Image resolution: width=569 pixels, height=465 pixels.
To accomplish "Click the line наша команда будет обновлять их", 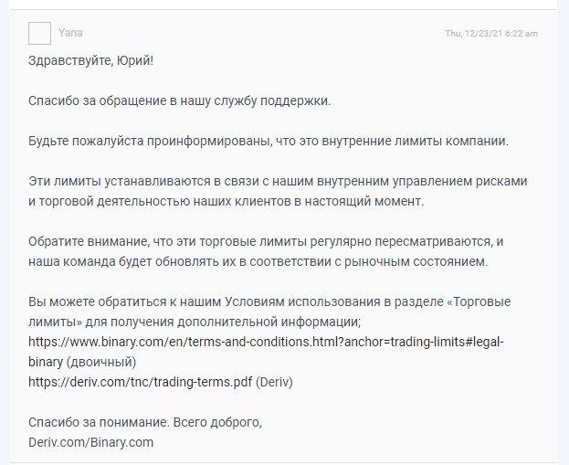I will 258,261.
